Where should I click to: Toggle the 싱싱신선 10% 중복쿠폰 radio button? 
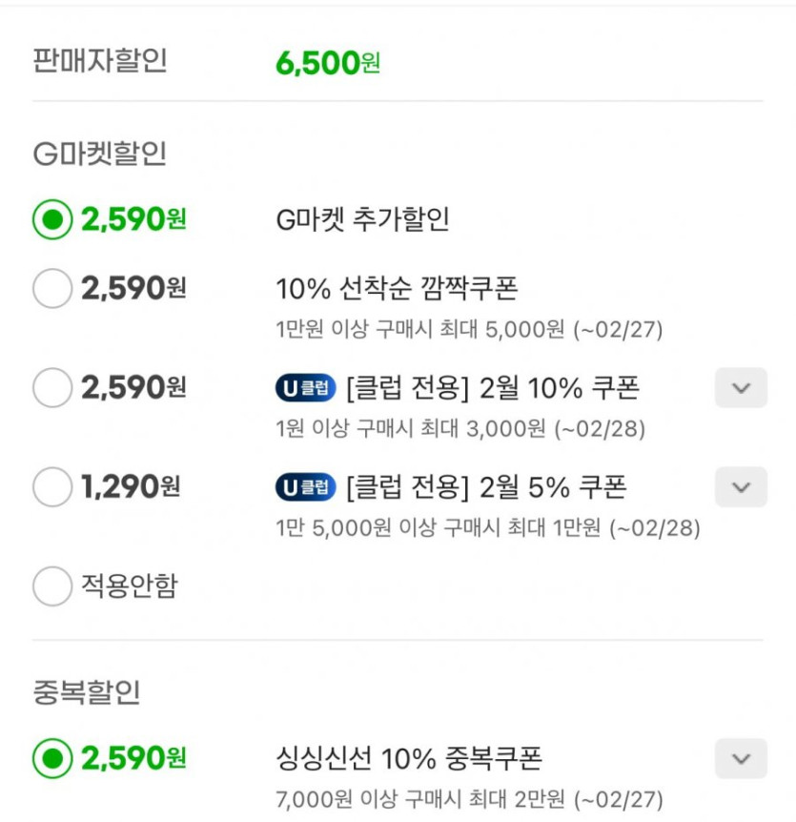click(x=52, y=759)
